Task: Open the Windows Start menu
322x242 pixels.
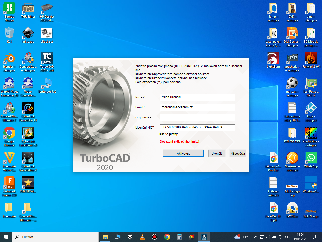Action: coord(6,237)
